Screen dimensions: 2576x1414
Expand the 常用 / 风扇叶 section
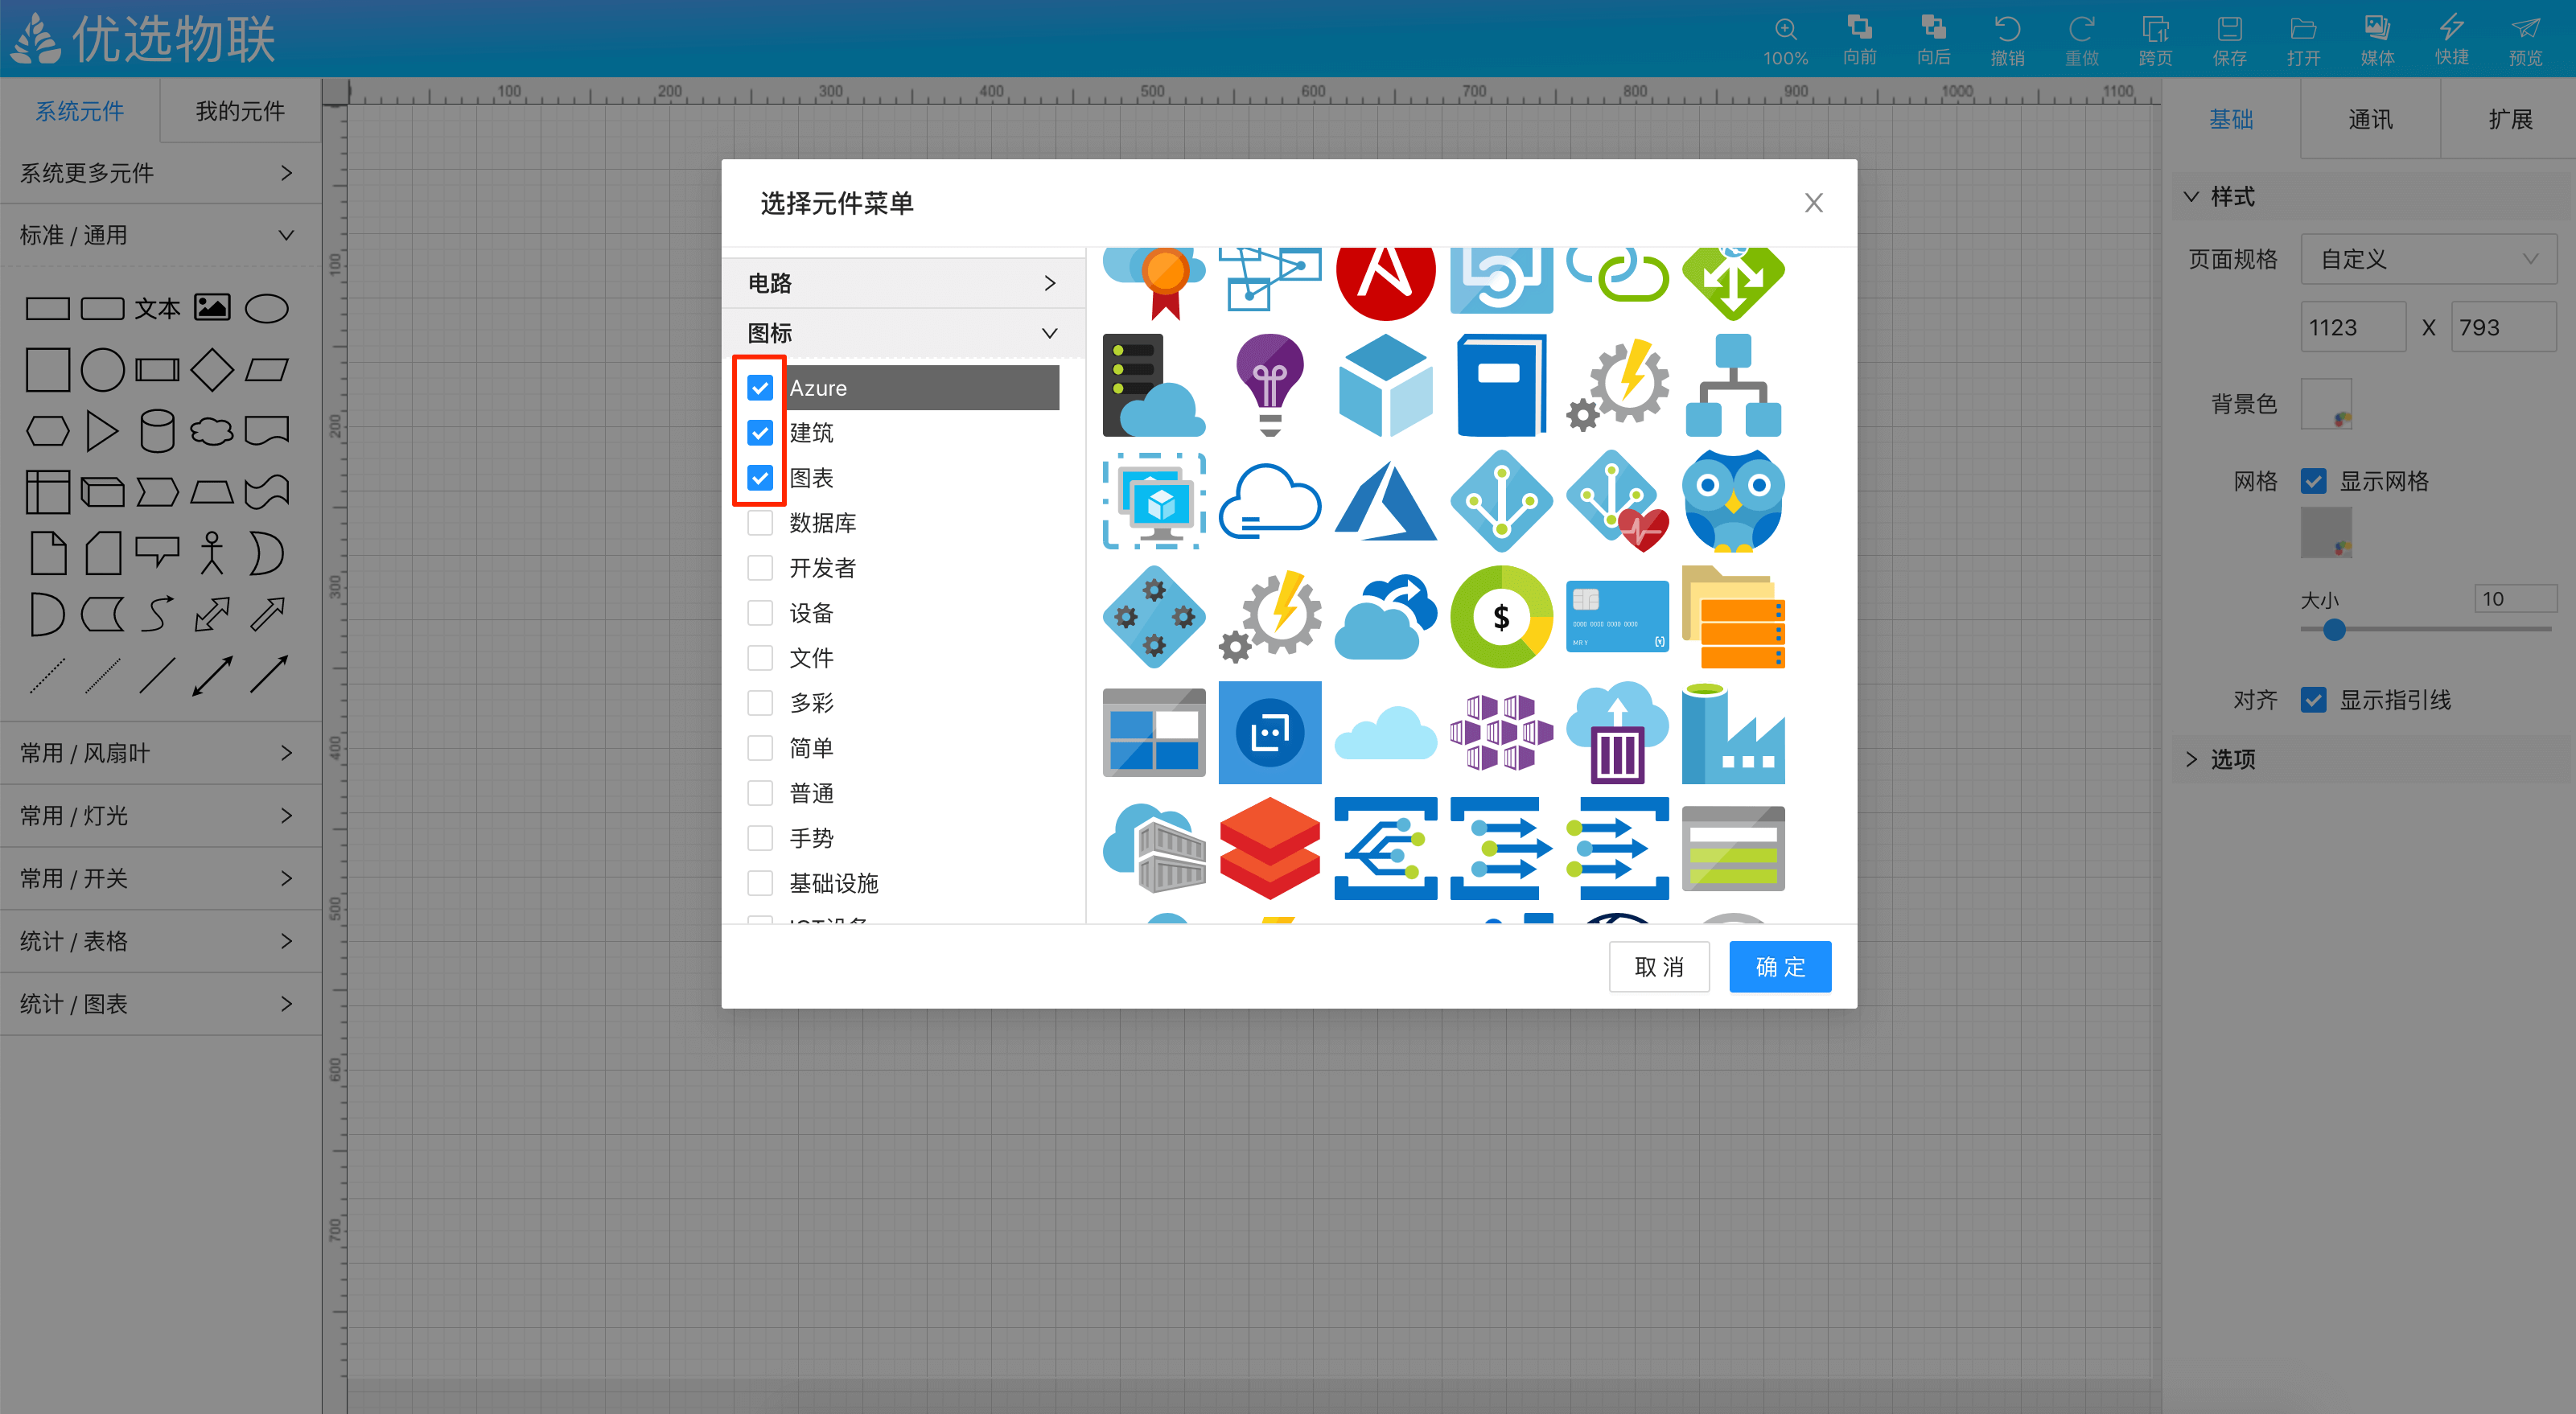click(x=160, y=753)
